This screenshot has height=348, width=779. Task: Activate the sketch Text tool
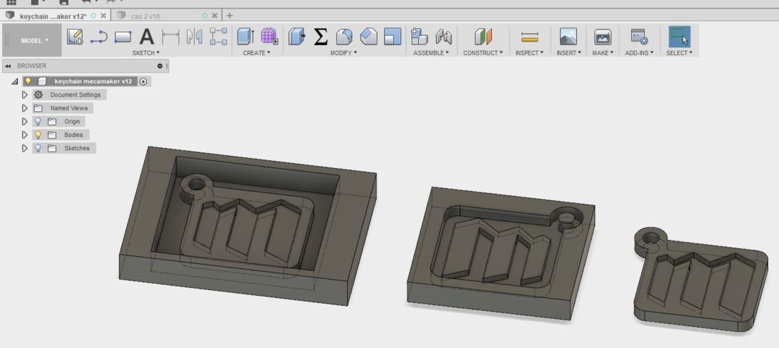click(146, 37)
